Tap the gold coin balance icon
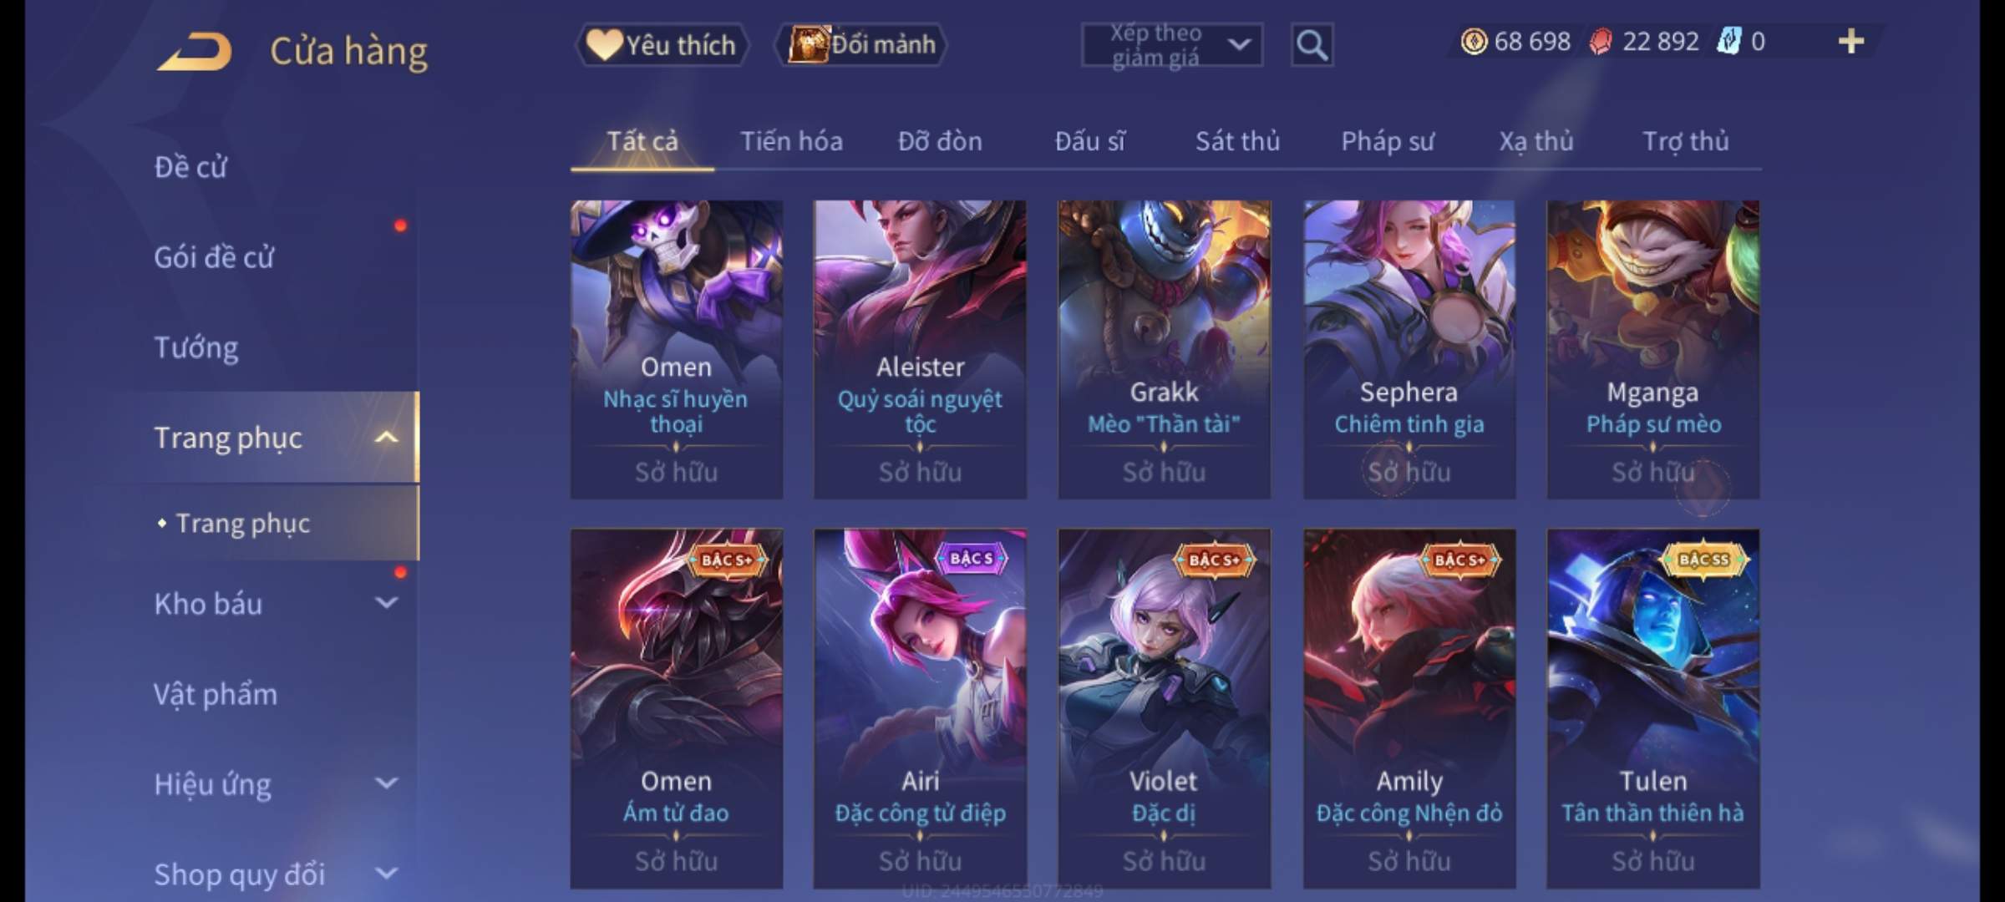The height and width of the screenshot is (902, 2005). pyautogui.click(x=1474, y=41)
